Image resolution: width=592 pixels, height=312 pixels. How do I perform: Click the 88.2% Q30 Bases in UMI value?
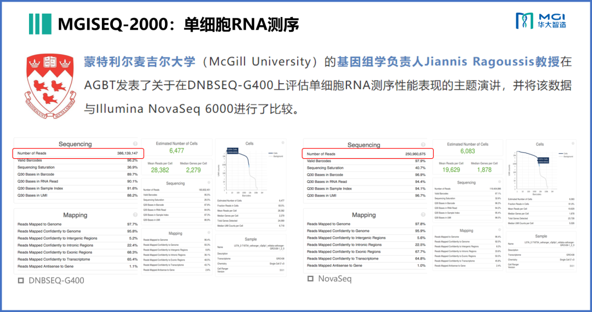tap(132, 195)
